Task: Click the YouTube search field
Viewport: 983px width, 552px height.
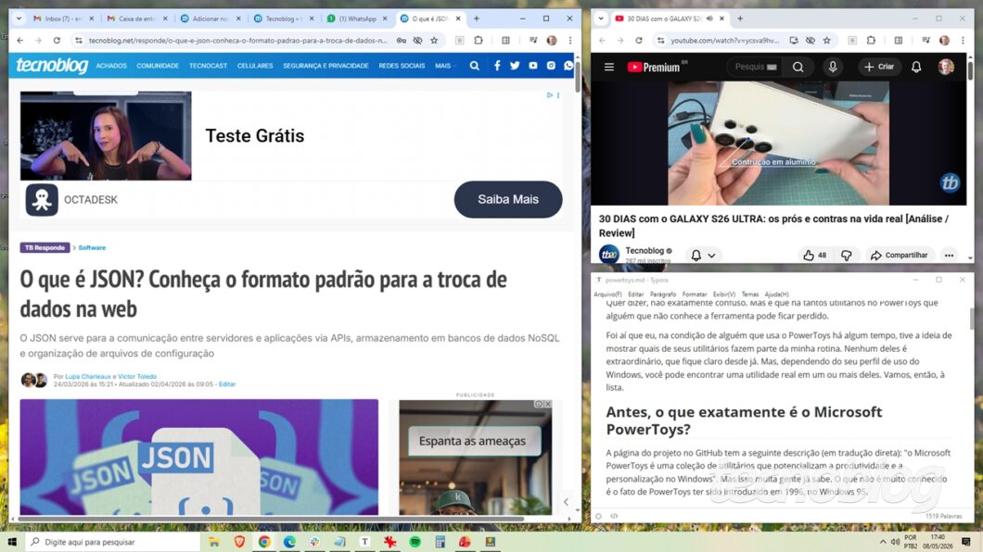Action: pyautogui.click(x=755, y=67)
